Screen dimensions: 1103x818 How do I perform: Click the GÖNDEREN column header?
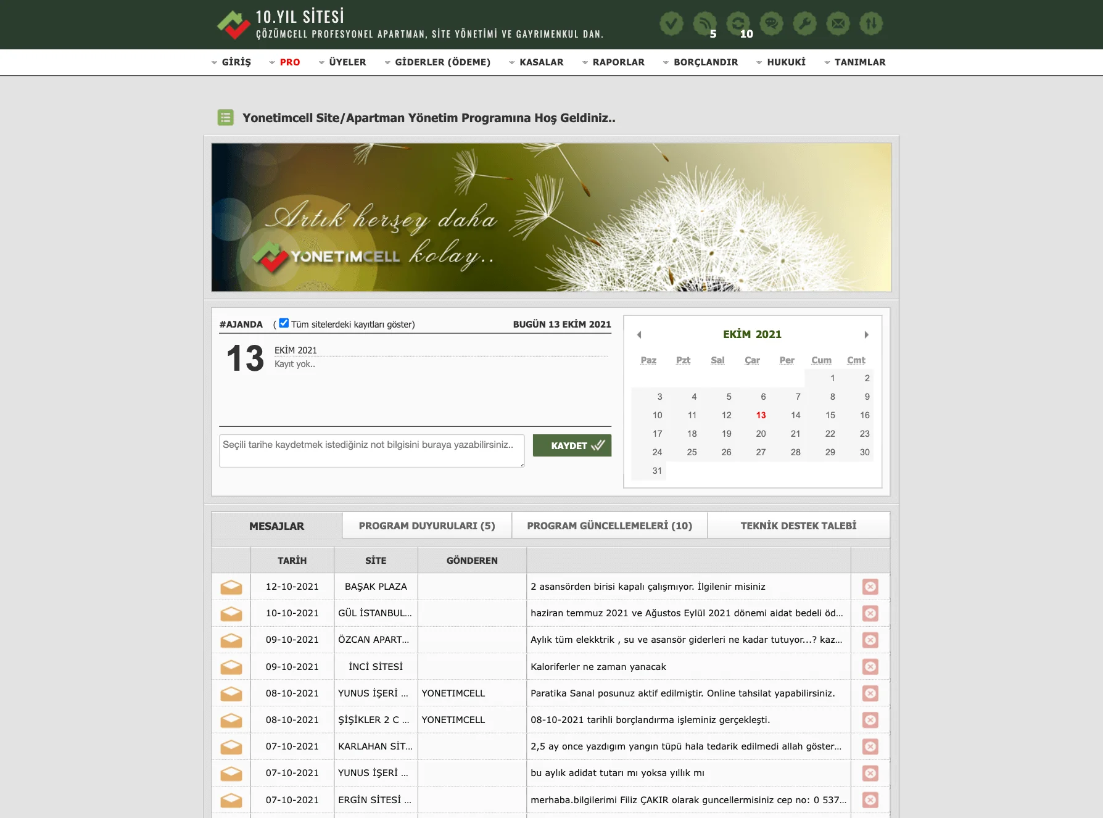coord(472,560)
